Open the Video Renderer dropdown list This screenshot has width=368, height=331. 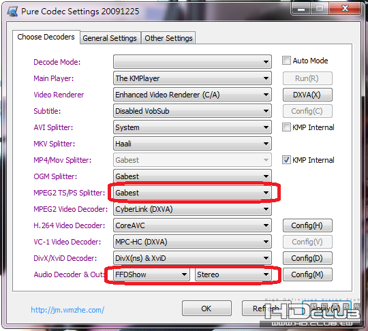click(x=192, y=95)
